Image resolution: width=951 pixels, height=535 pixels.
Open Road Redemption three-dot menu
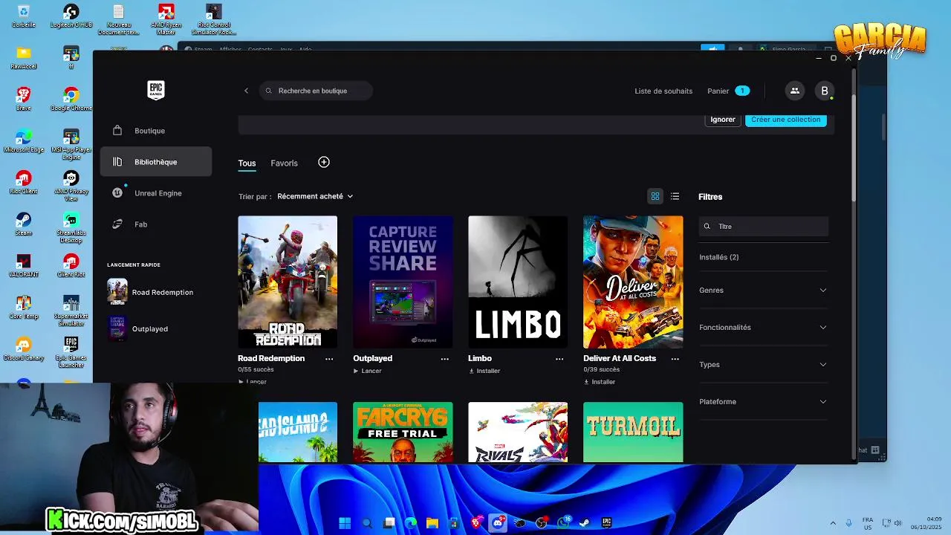tap(329, 359)
